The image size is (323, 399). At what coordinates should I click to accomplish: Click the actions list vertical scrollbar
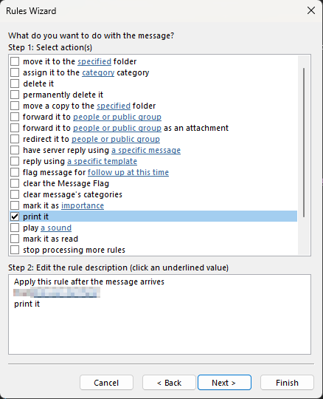click(304, 143)
